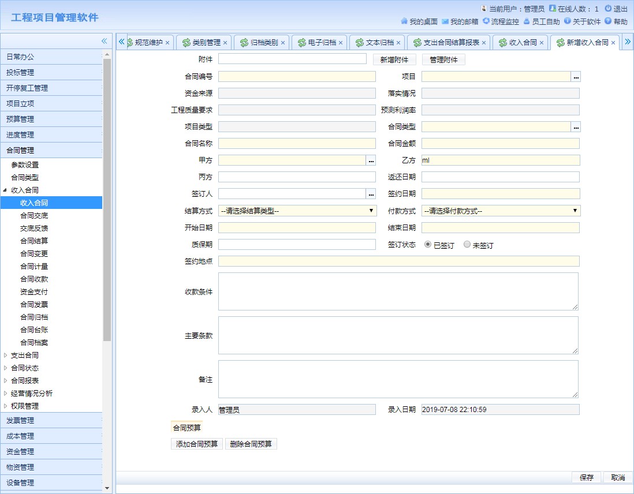
Task: Click the 员工自助 person icon
Action: click(x=527, y=21)
